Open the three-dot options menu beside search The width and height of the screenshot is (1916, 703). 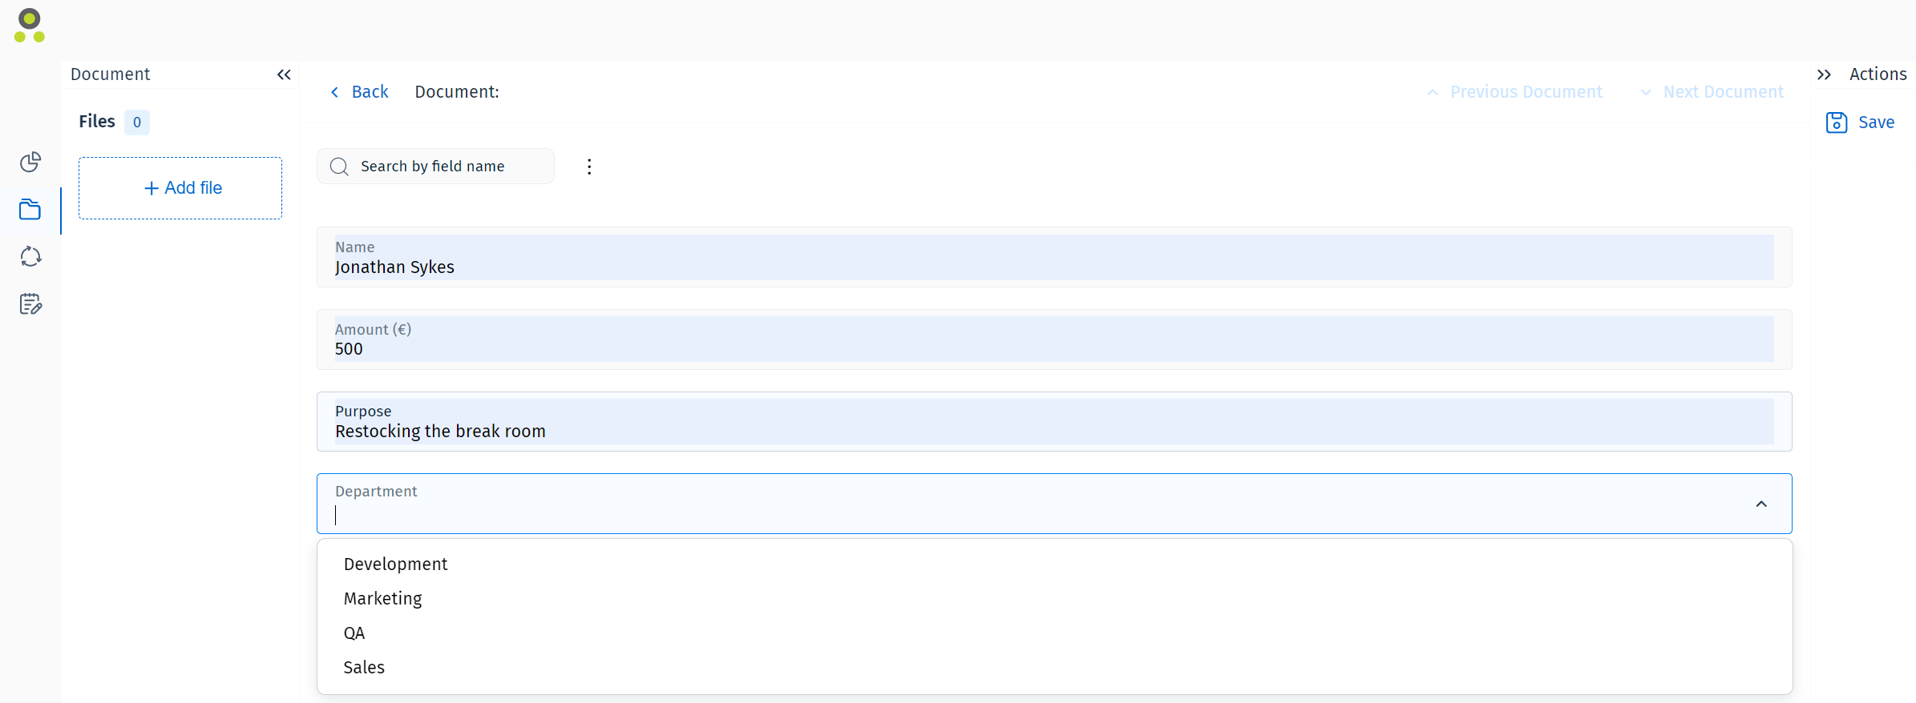pyautogui.click(x=589, y=166)
